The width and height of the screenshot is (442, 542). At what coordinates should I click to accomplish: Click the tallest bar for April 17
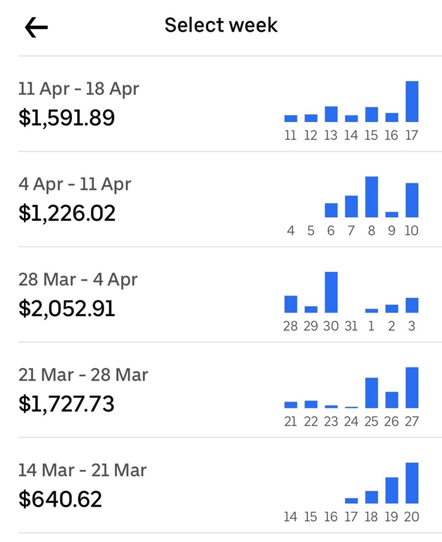(412, 101)
